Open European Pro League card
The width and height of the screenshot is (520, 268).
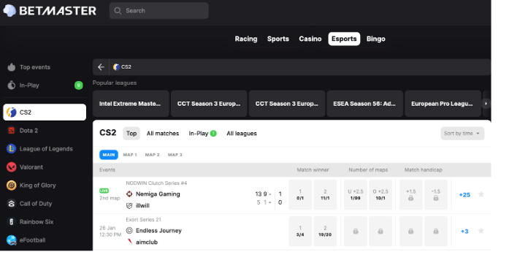443,104
